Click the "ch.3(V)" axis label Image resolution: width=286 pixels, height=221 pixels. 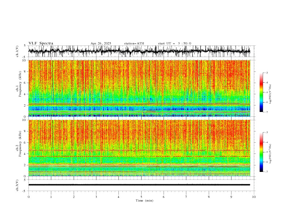coord(17,185)
